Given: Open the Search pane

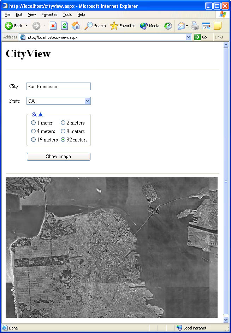Looking at the screenshot, I should 95,26.
